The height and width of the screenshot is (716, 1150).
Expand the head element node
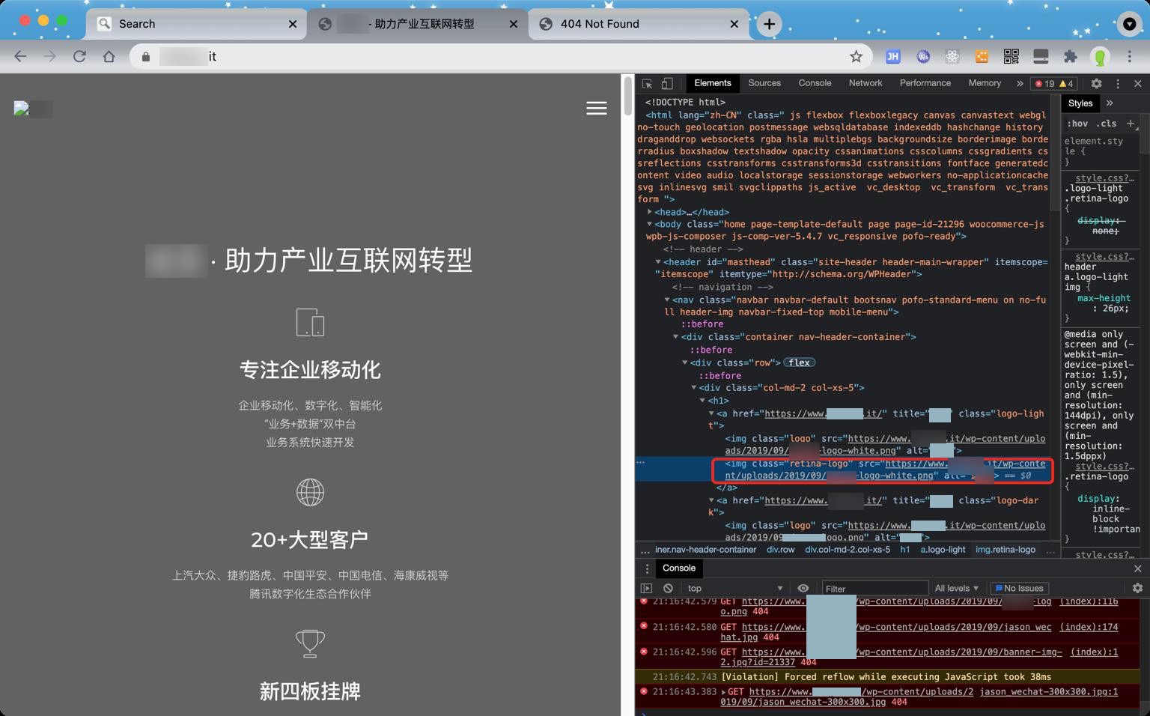(650, 212)
